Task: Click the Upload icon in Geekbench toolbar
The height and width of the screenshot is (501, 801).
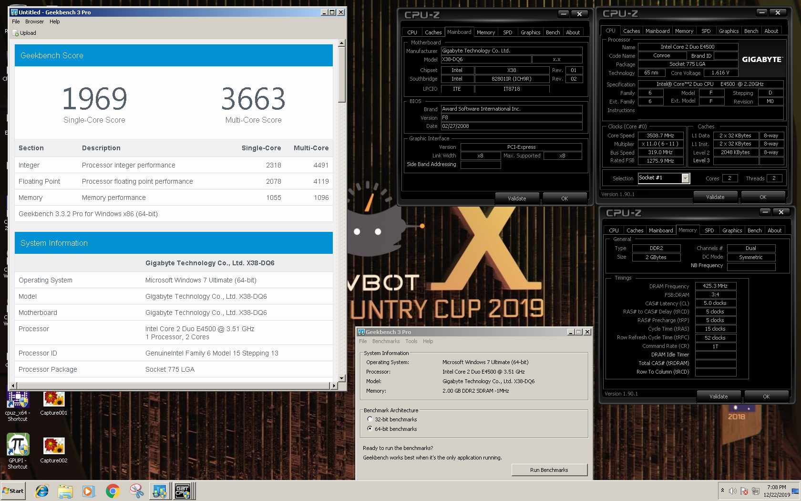Action: pos(16,33)
